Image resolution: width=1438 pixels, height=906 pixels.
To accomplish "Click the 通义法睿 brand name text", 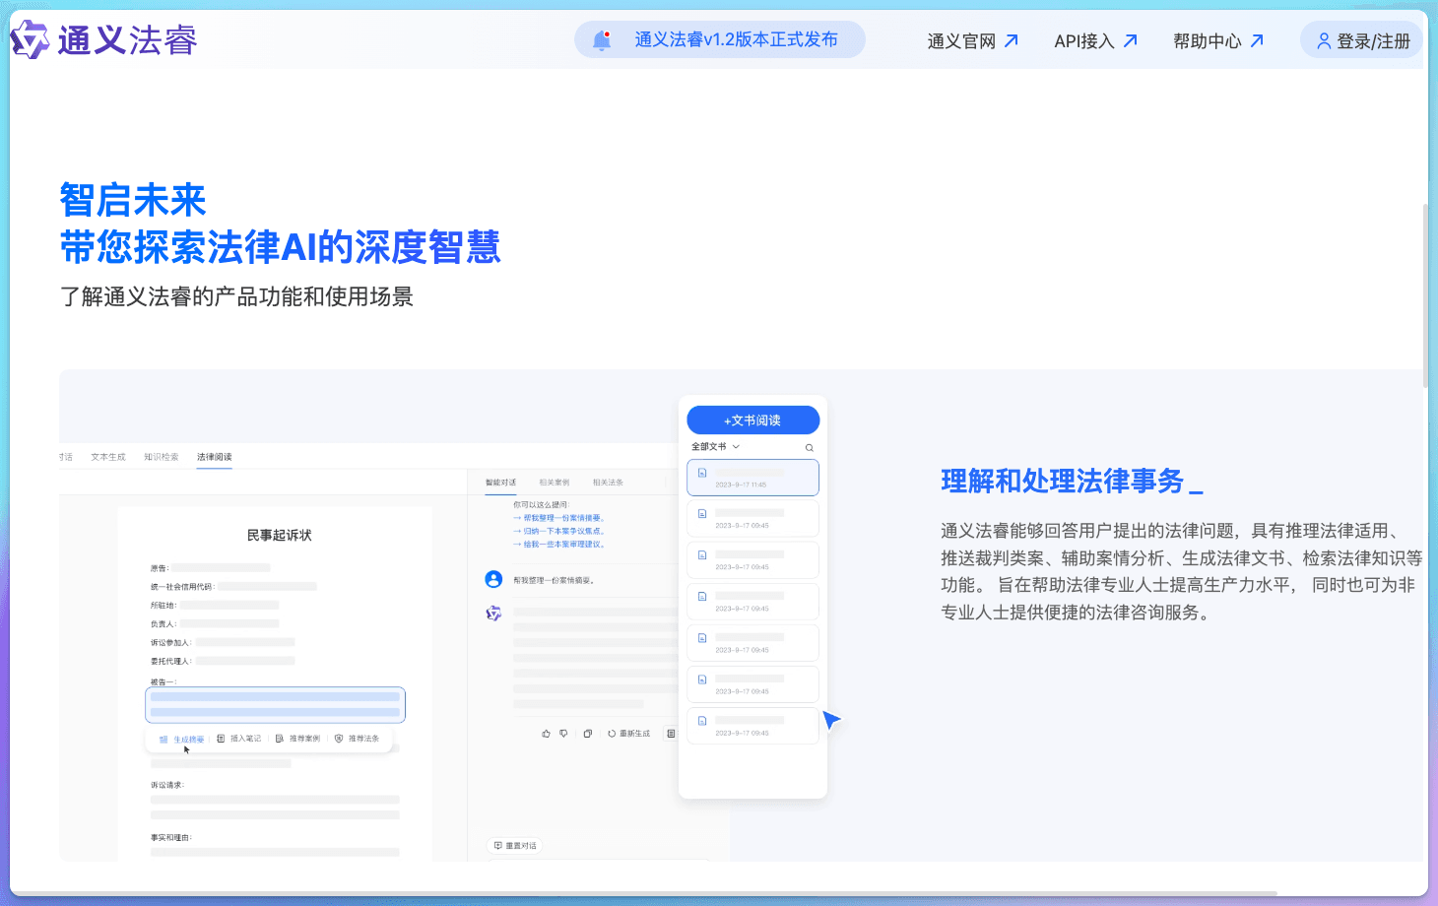I will tap(127, 40).
